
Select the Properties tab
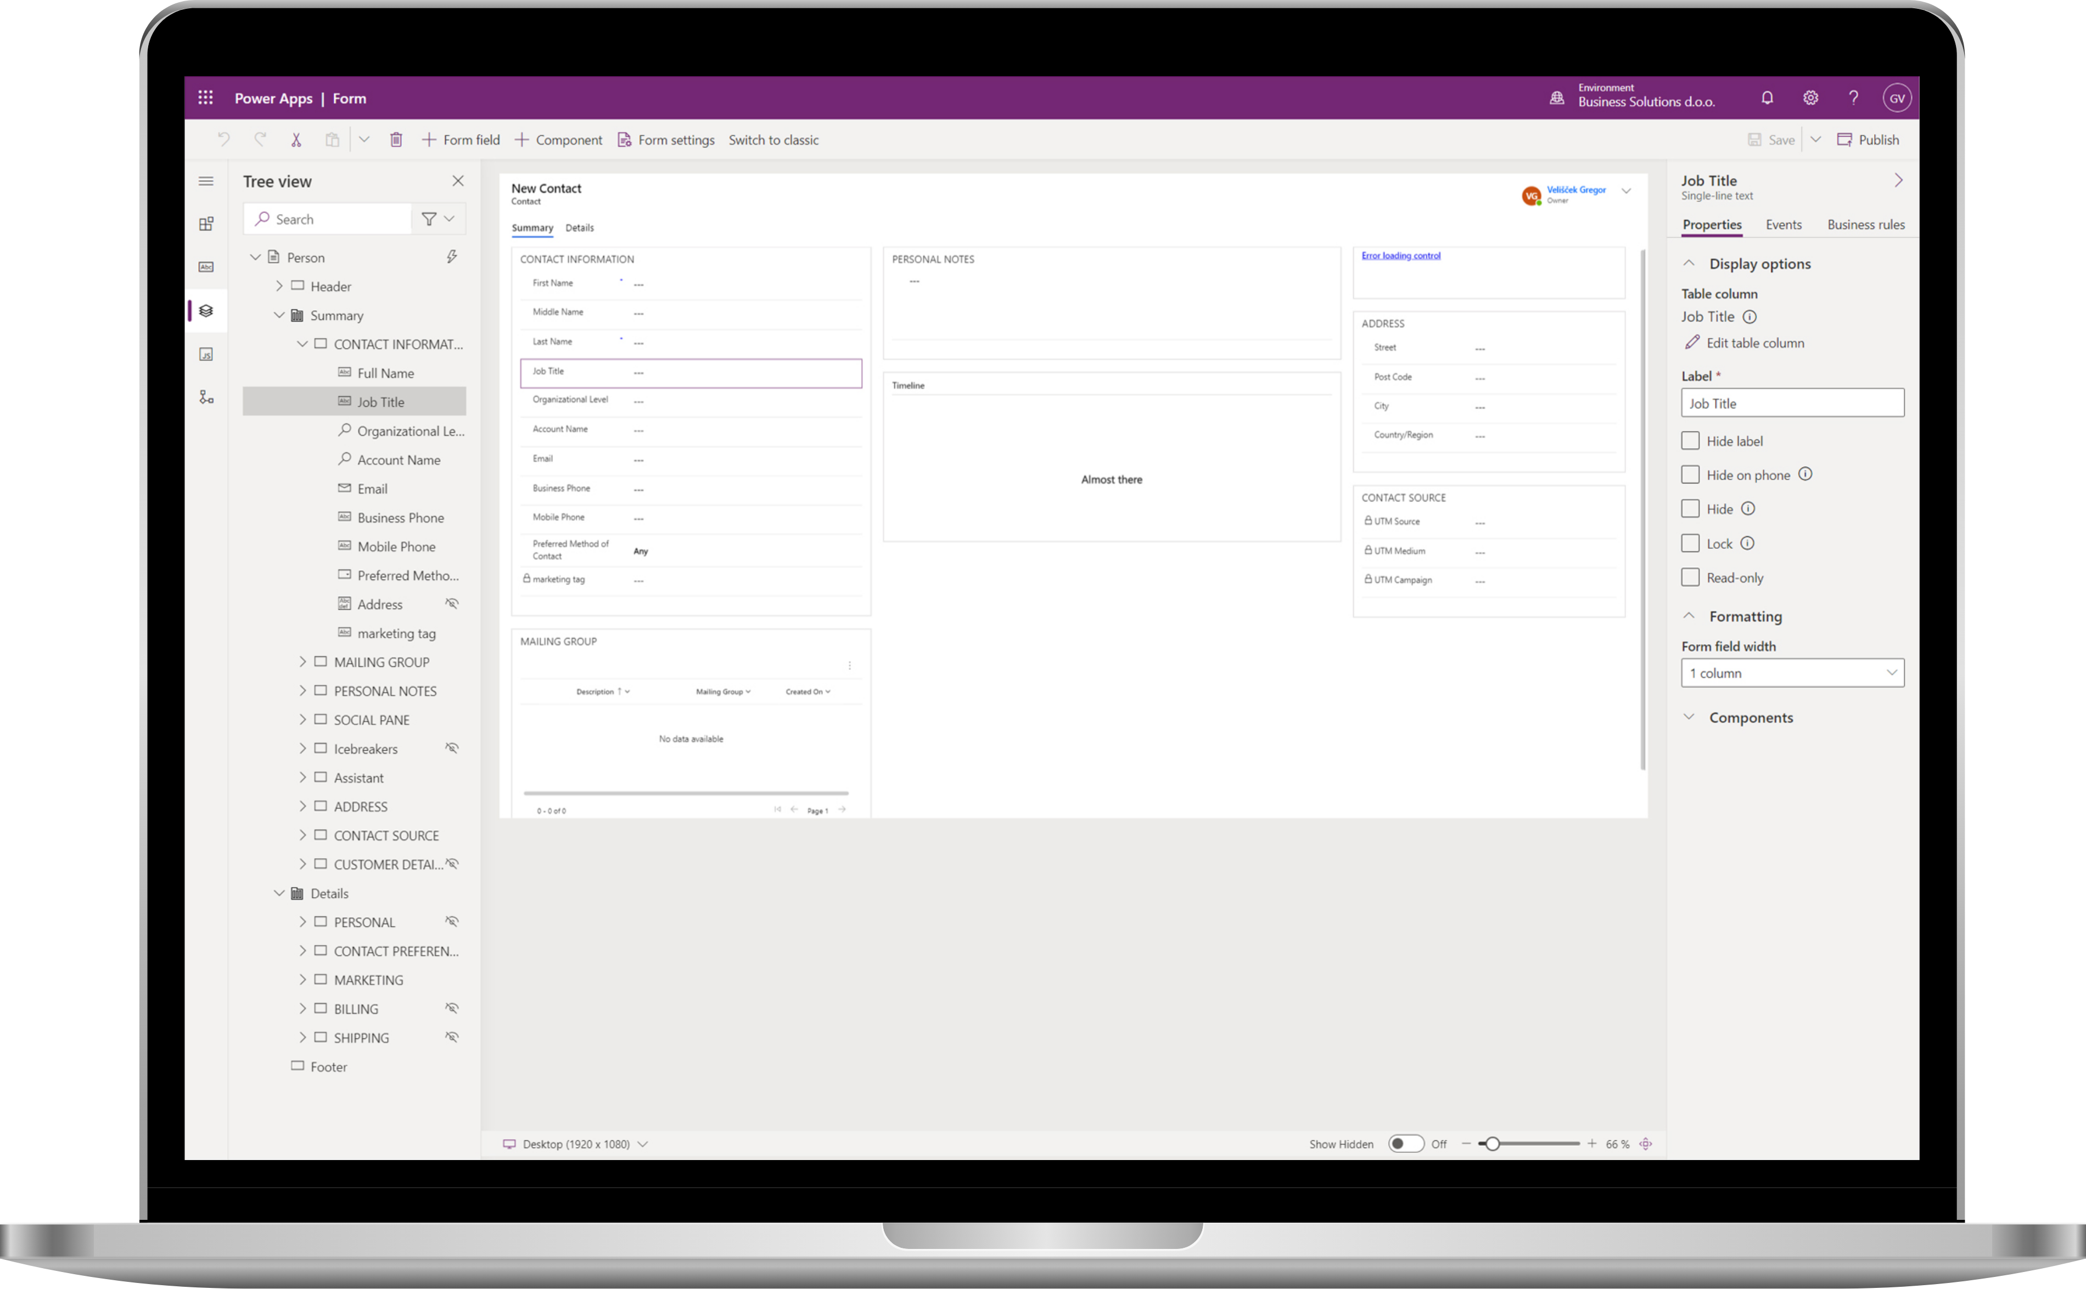click(x=1712, y=224)
